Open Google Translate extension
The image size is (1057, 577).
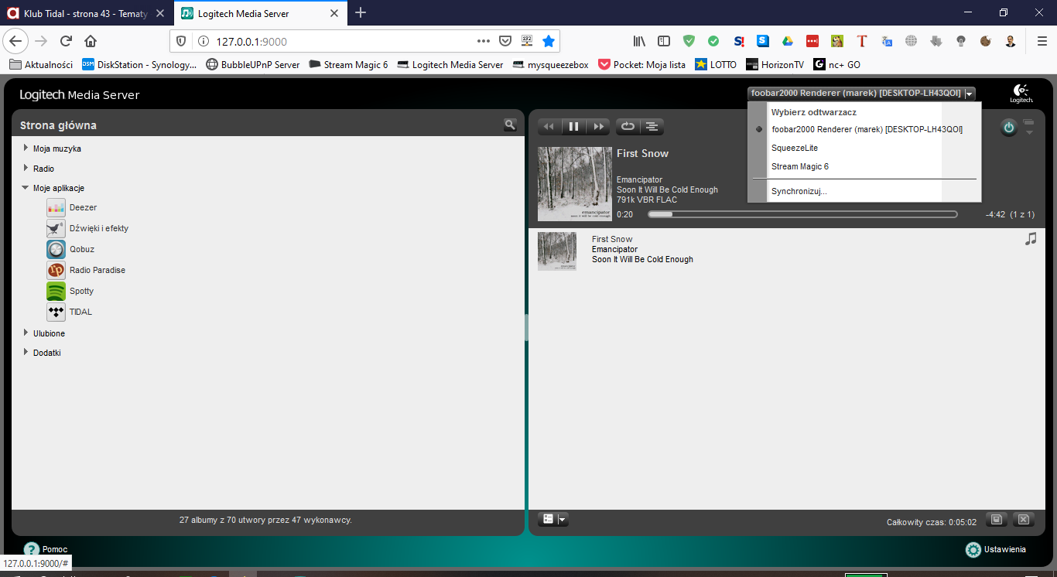coord(887,41)
